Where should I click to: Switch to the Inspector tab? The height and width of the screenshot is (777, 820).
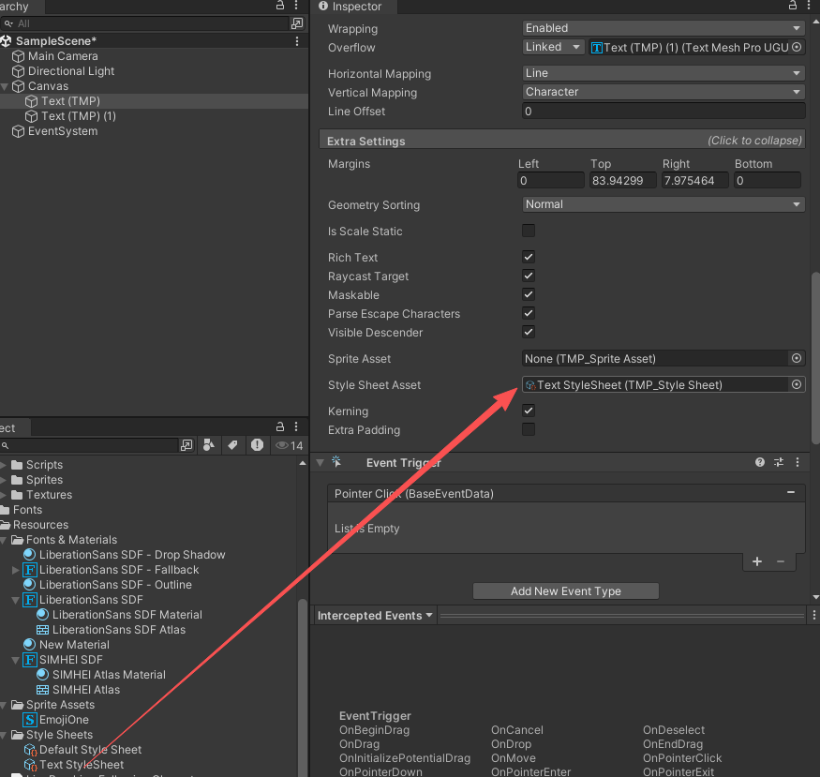(x=352, y=7)
